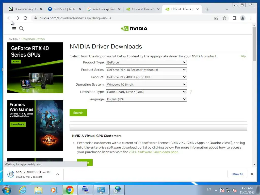This screenshot has width=260, height=195.
Task: Expand download options for 546.17-notebook exe
Action: point(58,174)
